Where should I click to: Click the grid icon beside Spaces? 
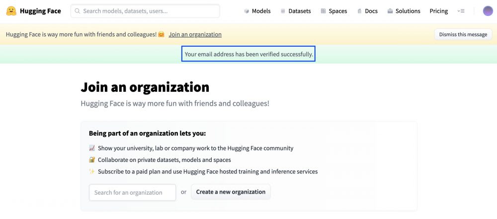tap(324, 11)
